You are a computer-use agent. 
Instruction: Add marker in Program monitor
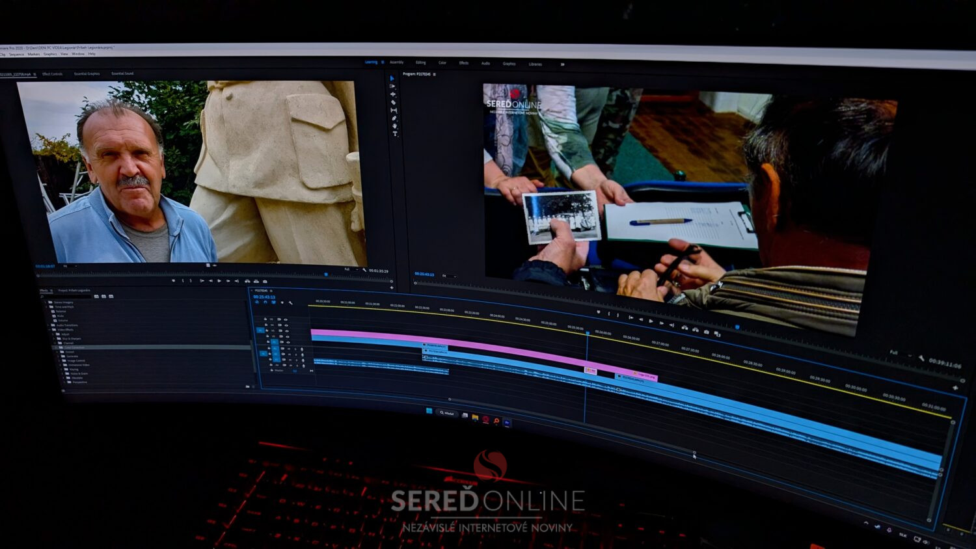[598, 312]
